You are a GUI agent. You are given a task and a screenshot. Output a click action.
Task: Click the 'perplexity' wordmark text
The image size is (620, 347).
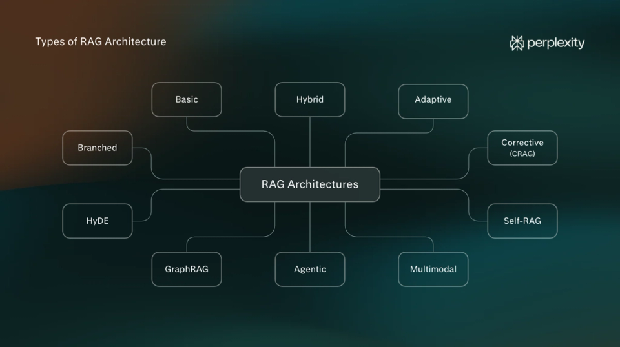click(555, 43)
